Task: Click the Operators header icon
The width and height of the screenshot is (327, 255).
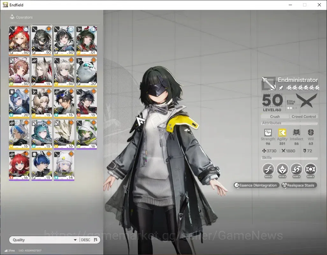Action: tap(12, 17)
